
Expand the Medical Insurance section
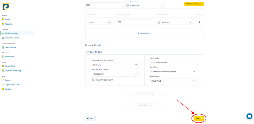pos(144,94)
